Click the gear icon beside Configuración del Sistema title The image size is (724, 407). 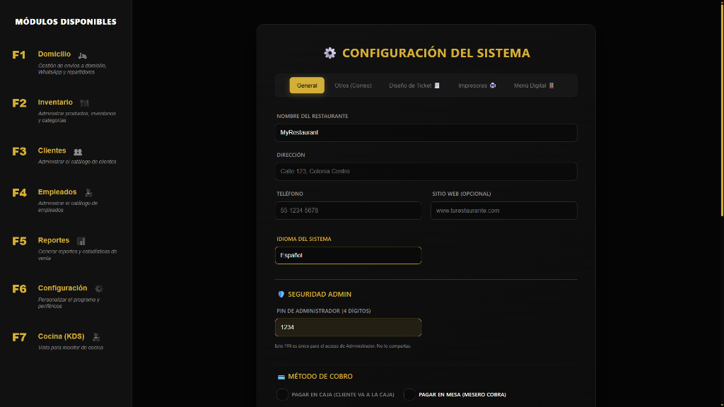pos(329,52)
